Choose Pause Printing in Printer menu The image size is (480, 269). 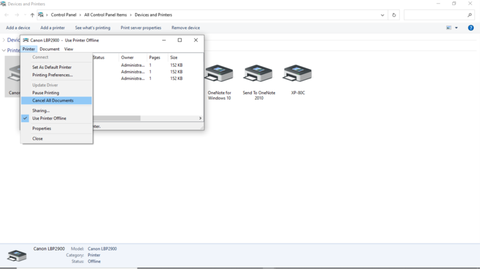pyautogui.click(x=46, y=93)
